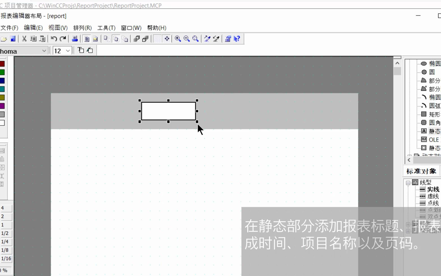This screenshot has width=441, height=276.
Task: Zoom out using the minus magnifier icon
Action: [187, 39]
